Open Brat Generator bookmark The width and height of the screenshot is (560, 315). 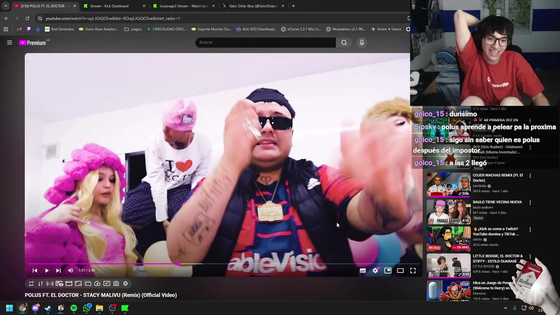tap(59, 29)
